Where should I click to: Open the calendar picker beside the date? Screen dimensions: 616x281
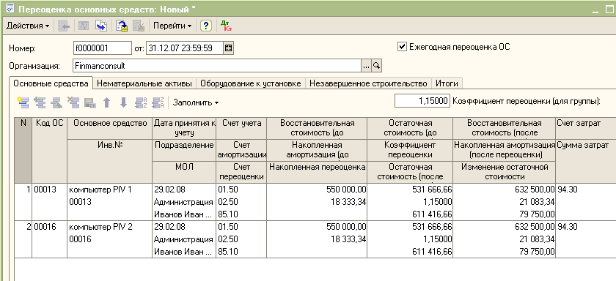(x=228, y=48)
